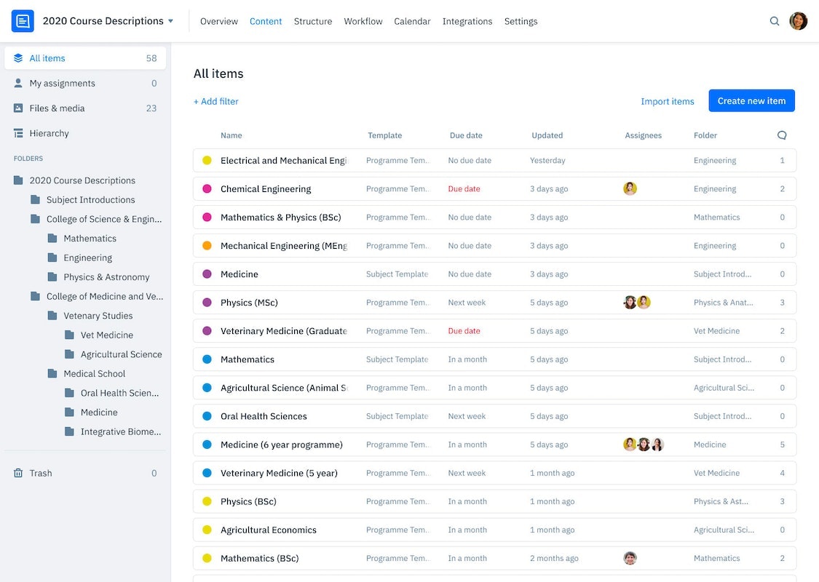819x582 pixels.
Task: Click the magnifier icon above the items list
Action: click(782, 135)
